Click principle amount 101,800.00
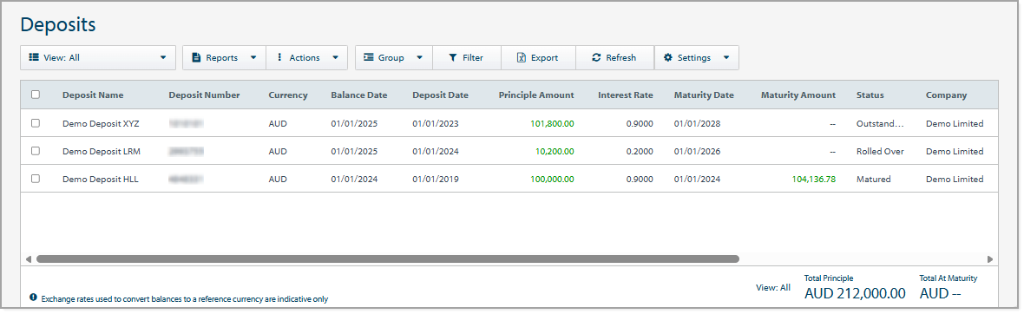Viewport: 1024px width, 314px height. coord(552,123)
